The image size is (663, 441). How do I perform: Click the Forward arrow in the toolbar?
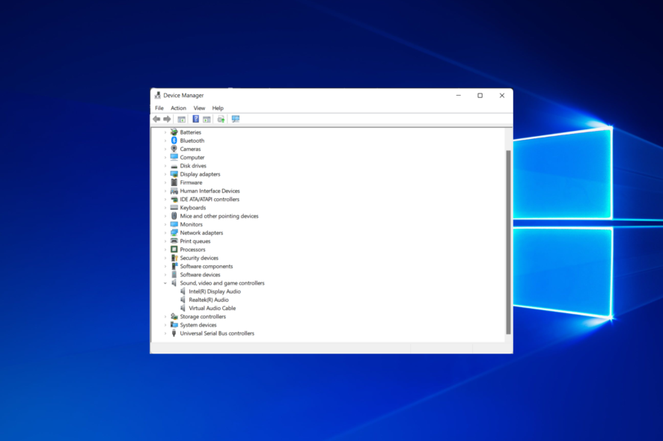[x=167, y=119]
